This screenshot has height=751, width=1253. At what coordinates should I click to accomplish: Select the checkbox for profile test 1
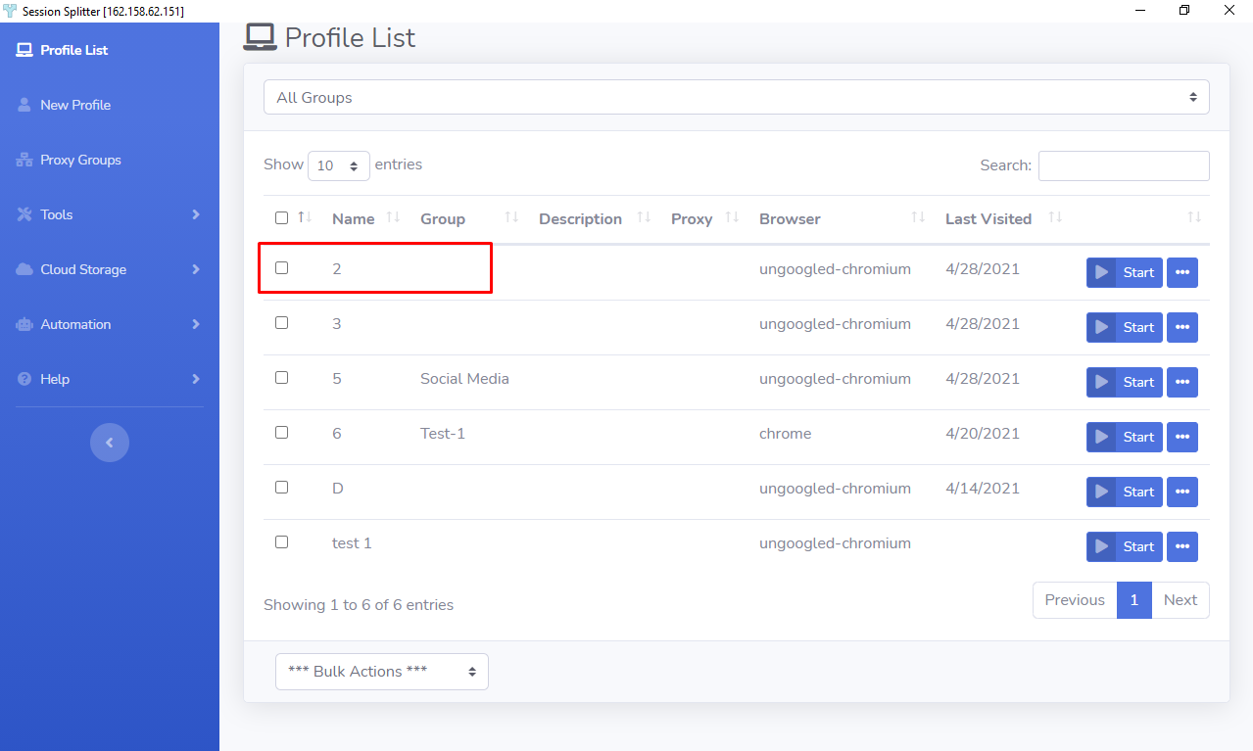pyautogui.click(x=282, y=541)
